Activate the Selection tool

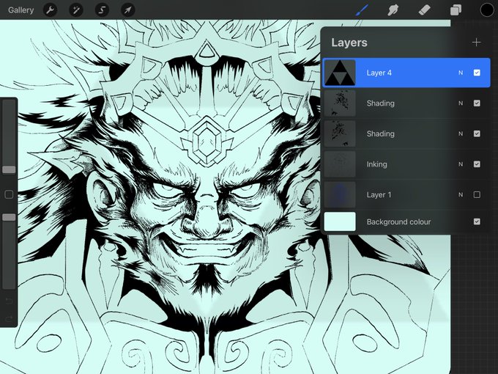click(x=102, y=10)
